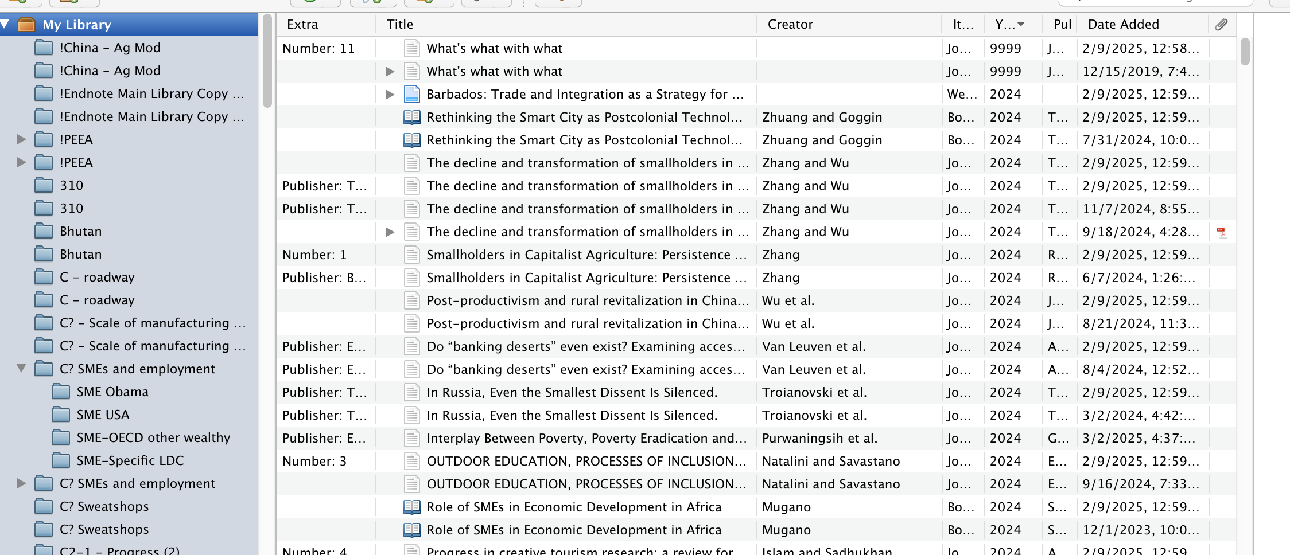Expand the lower !PEEA collection

pos(22,162)
